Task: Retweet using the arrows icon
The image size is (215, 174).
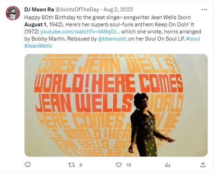Action: [x=71, y=165]
